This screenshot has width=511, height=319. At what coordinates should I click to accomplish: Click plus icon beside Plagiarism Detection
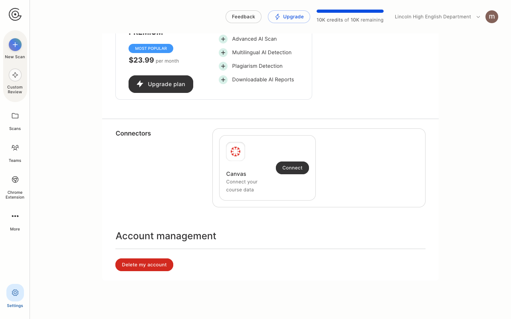(x=223, y=66)
